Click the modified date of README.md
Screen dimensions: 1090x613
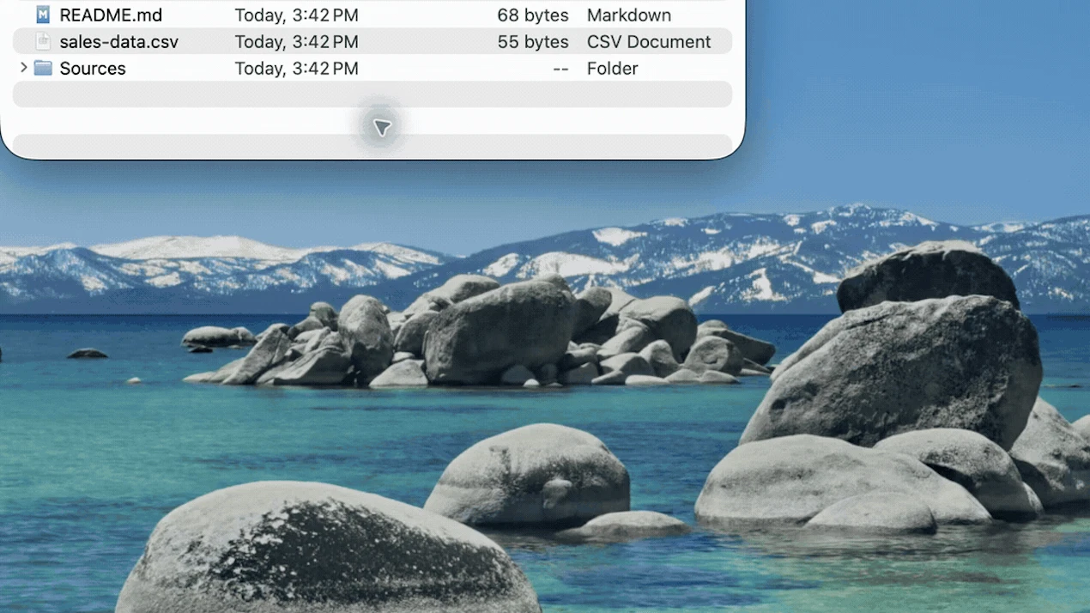(297, 15)
